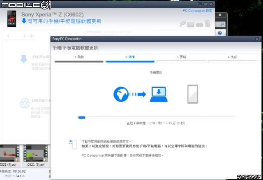Click the blue software update arrow icon

(x=24, y=21)
